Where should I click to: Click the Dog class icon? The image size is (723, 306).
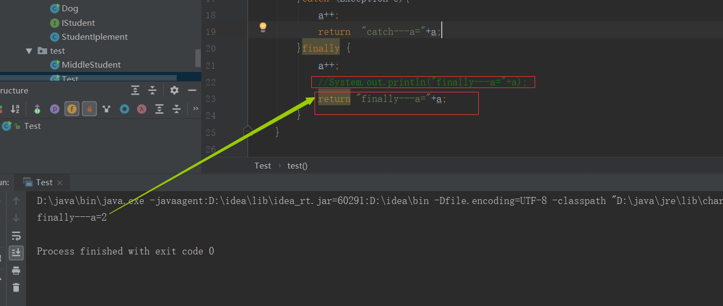point(55,9)
